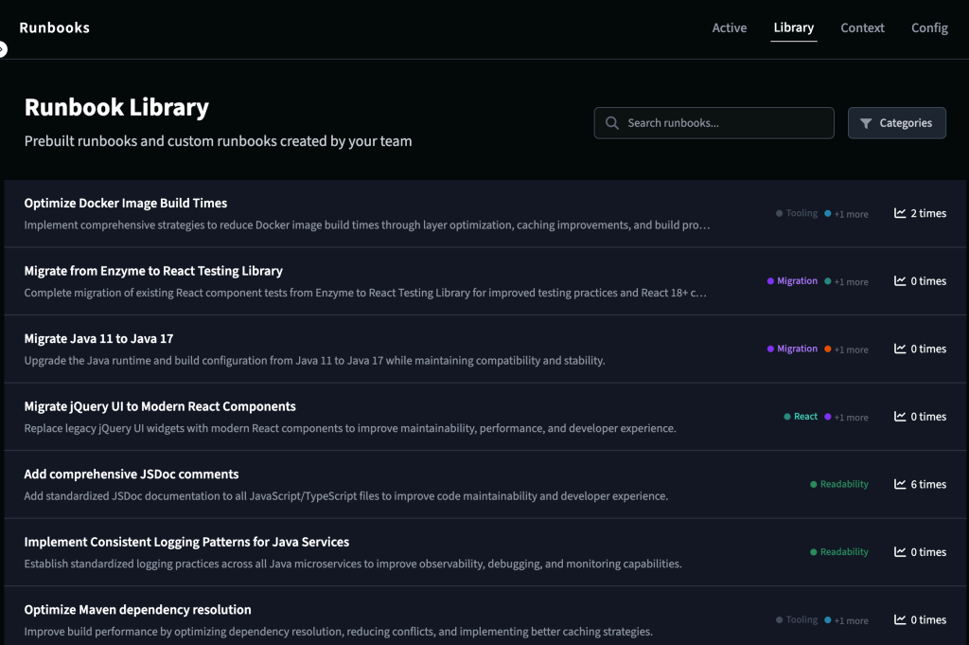Select the green Readability tag on Logging row
Screen dimensions: 969x645
click(843, 552)
